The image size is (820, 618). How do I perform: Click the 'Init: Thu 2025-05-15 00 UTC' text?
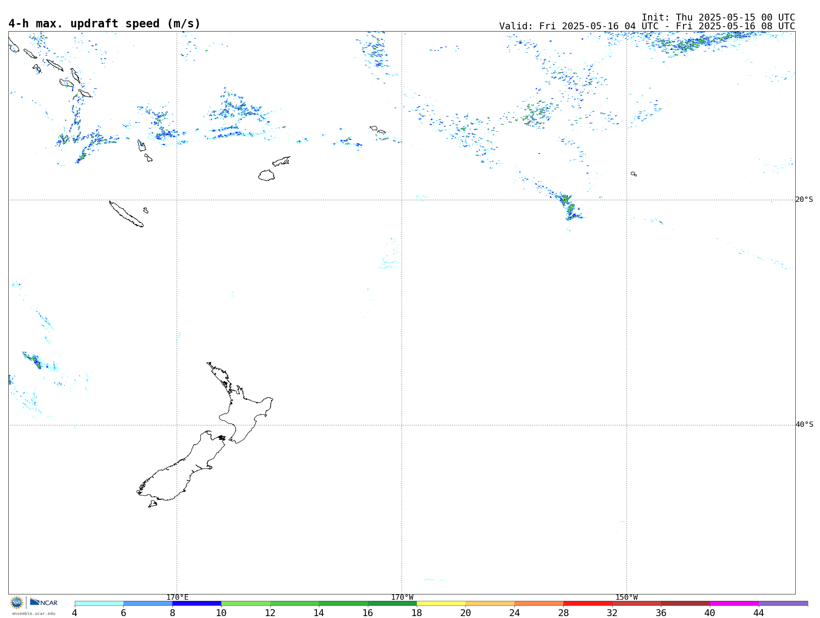pos(718,17)
